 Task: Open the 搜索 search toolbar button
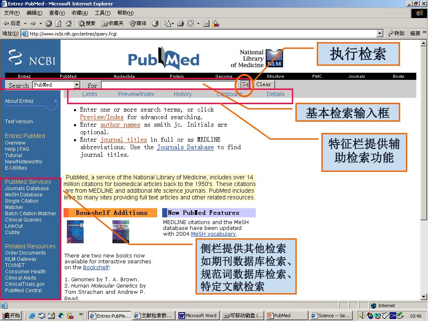[x=87, y=23]
